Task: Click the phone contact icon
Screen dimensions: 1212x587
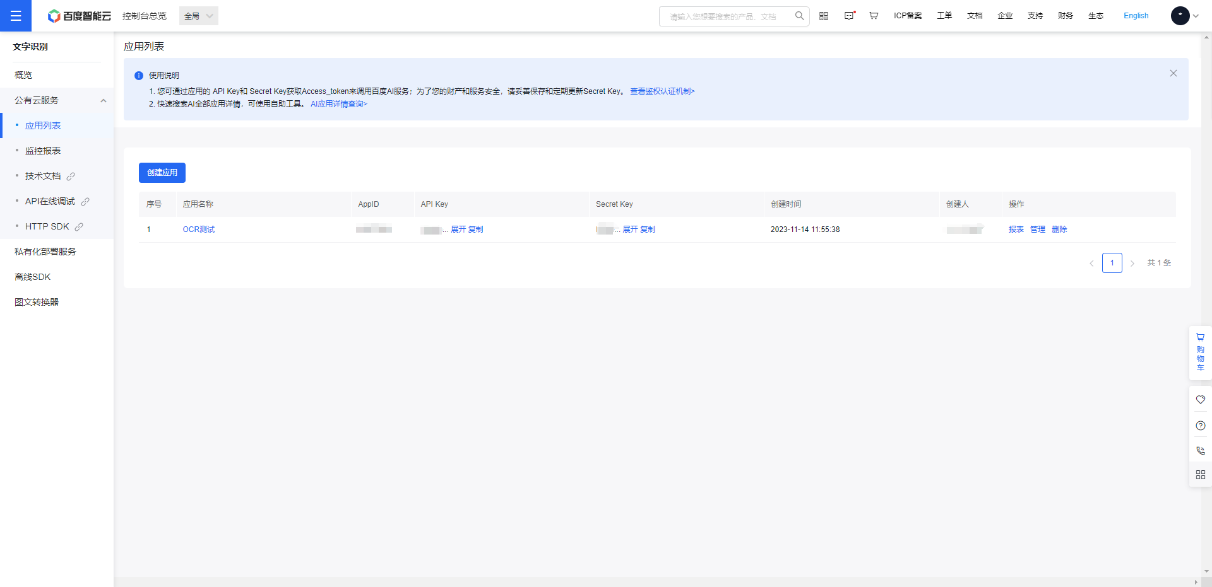Action: click(x=1201, y=451)
